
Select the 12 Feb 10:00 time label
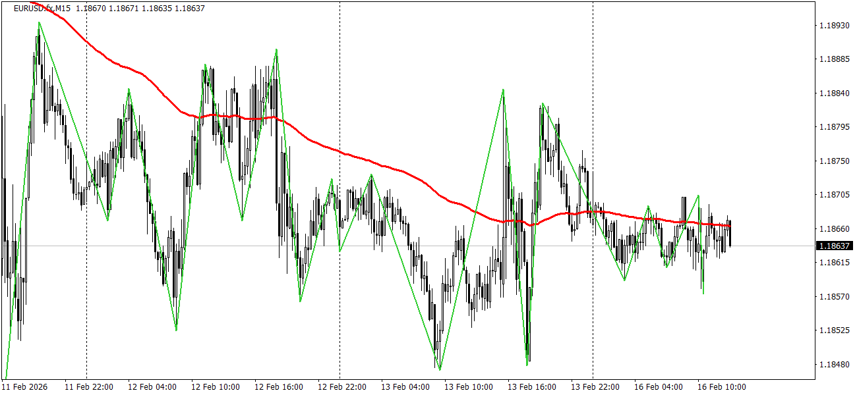click(216, 387)
